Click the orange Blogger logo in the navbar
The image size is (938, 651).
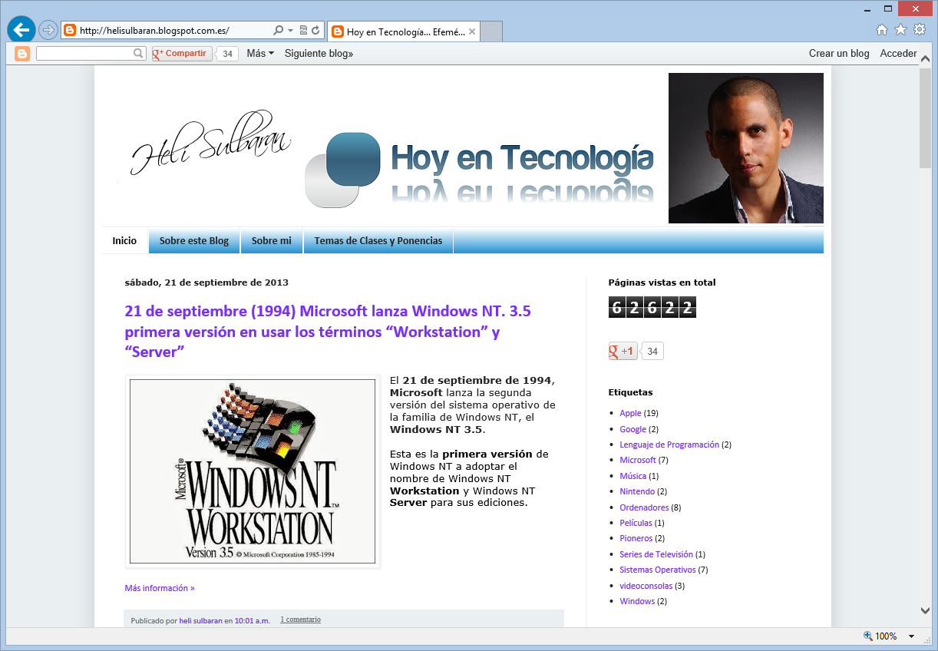[x=22, y=54]
